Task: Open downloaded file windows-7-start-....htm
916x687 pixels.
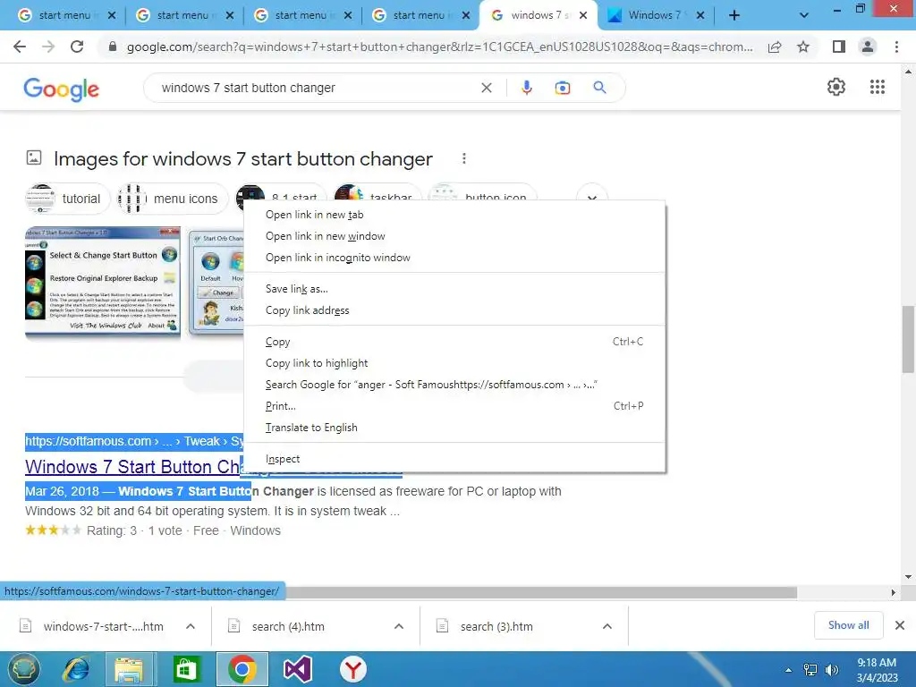Action: [103, 626]
